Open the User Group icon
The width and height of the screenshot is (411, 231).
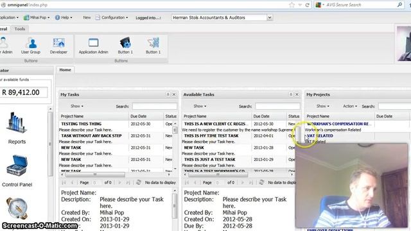tap(31, 46)
